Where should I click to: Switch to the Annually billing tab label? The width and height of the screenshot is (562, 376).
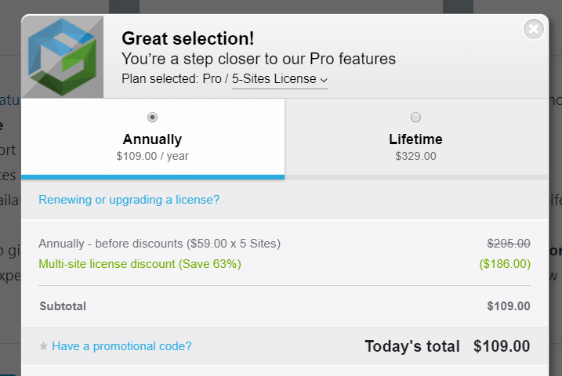152,139
